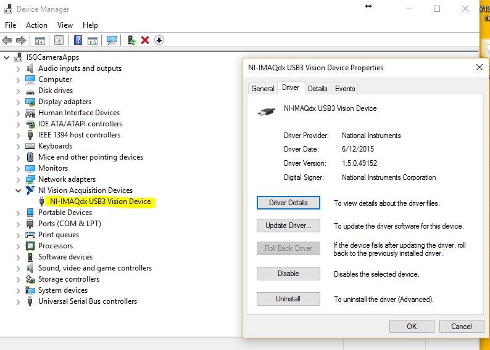This screenshot has height=350, width=490.
Task: Click the Forward arrow toolbar icon
Action: click(x=20, y=40)
